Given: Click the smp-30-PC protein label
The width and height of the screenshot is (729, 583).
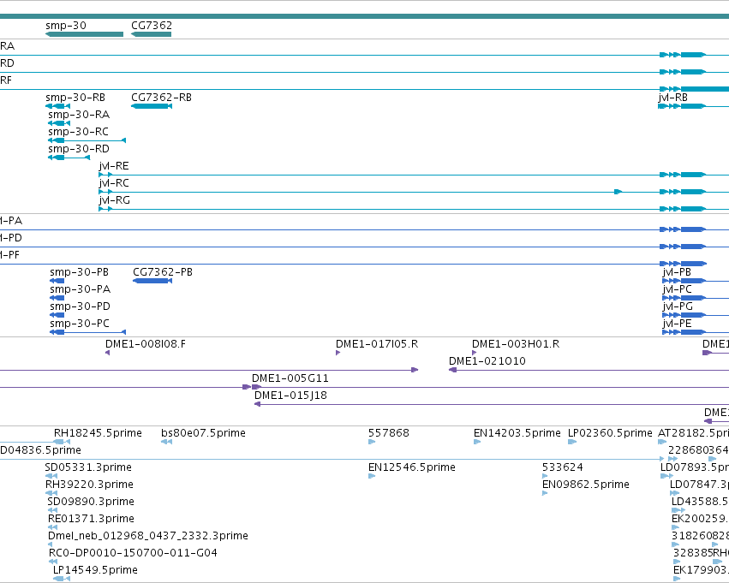Looking at the screenshot, I should point(80,324).
